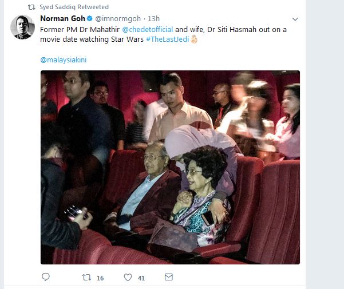
Task: Go to the @malaysiakini mention
Action: [x=64, y=60]
